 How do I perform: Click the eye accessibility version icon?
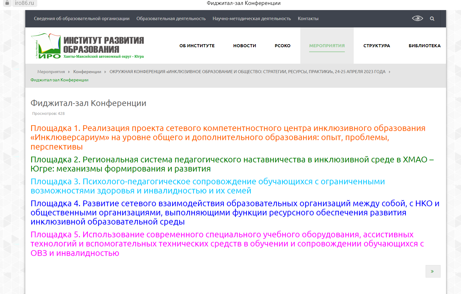coord(417,18)
